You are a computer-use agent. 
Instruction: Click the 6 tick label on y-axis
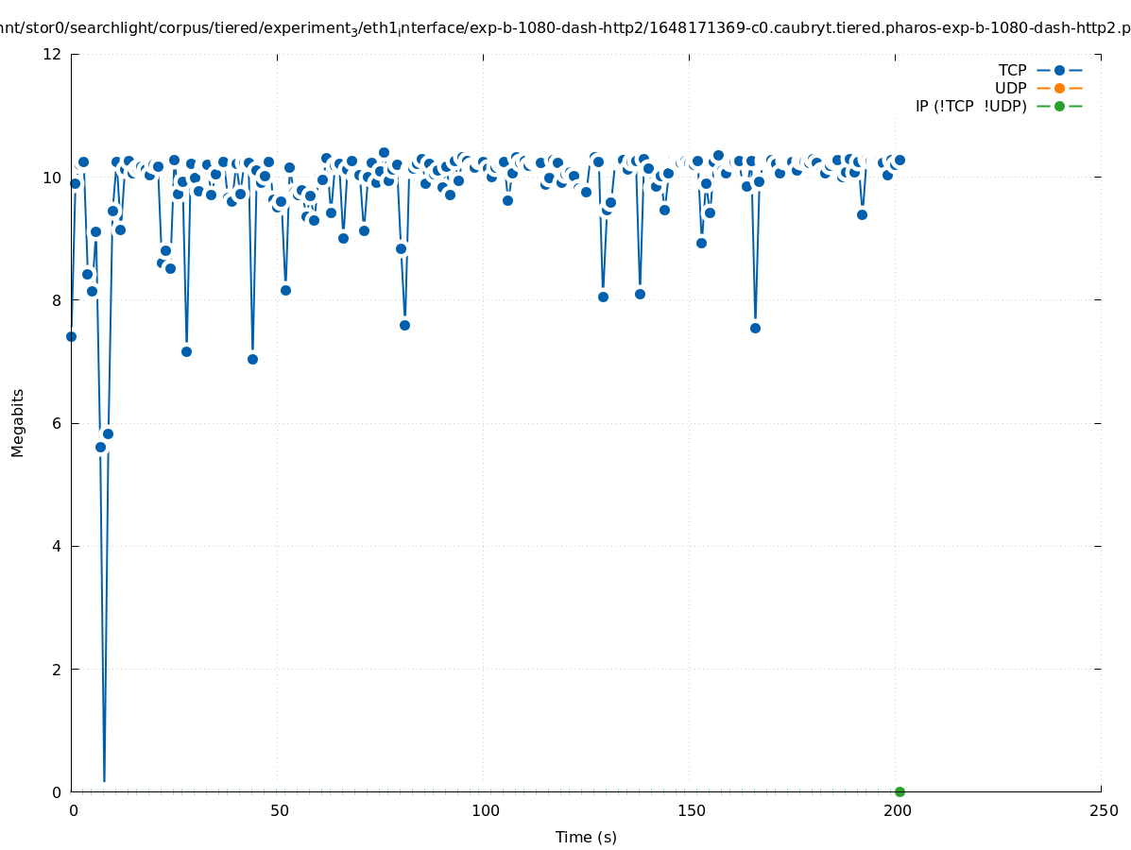click(57, 423)
